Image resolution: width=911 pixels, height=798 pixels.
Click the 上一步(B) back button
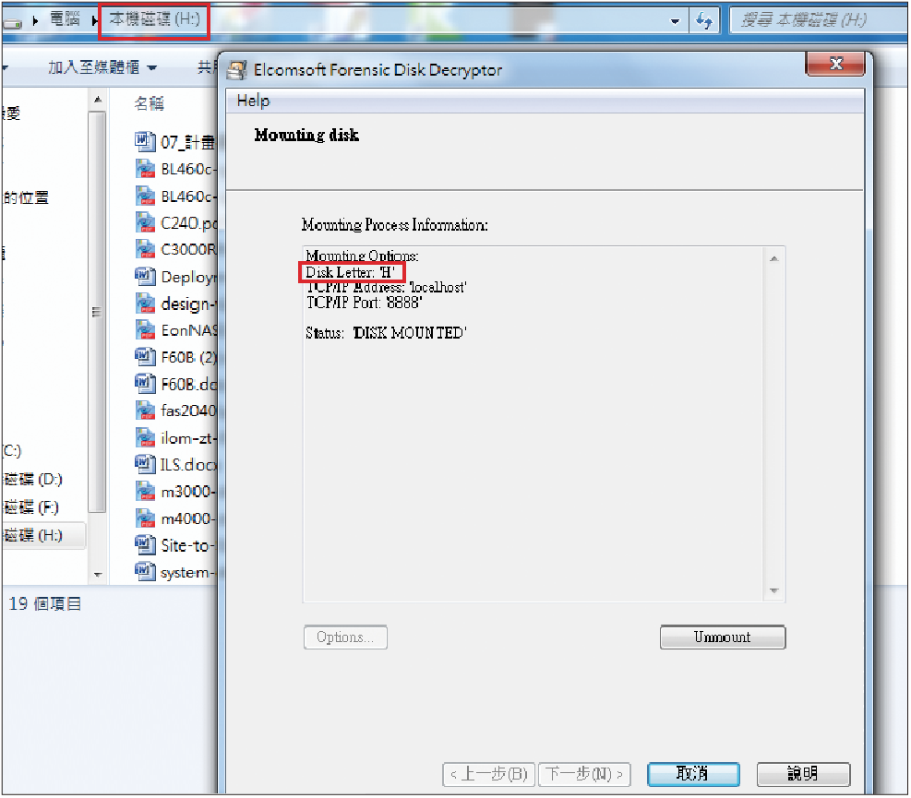coord(489,774)
